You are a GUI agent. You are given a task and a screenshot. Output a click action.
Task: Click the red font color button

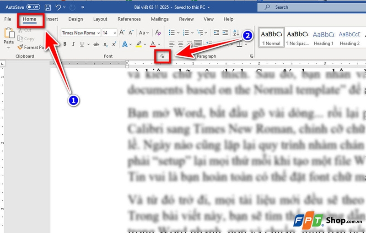pyautogui.click(x=153, y=44)
